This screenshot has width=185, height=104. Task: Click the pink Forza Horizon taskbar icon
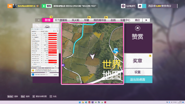(x=105, y=102)
